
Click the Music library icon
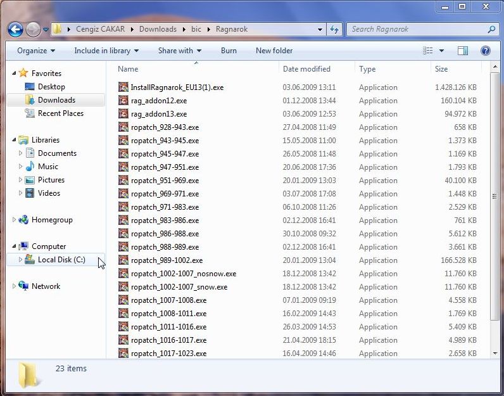pyautogui.click(x=30, y=166)
